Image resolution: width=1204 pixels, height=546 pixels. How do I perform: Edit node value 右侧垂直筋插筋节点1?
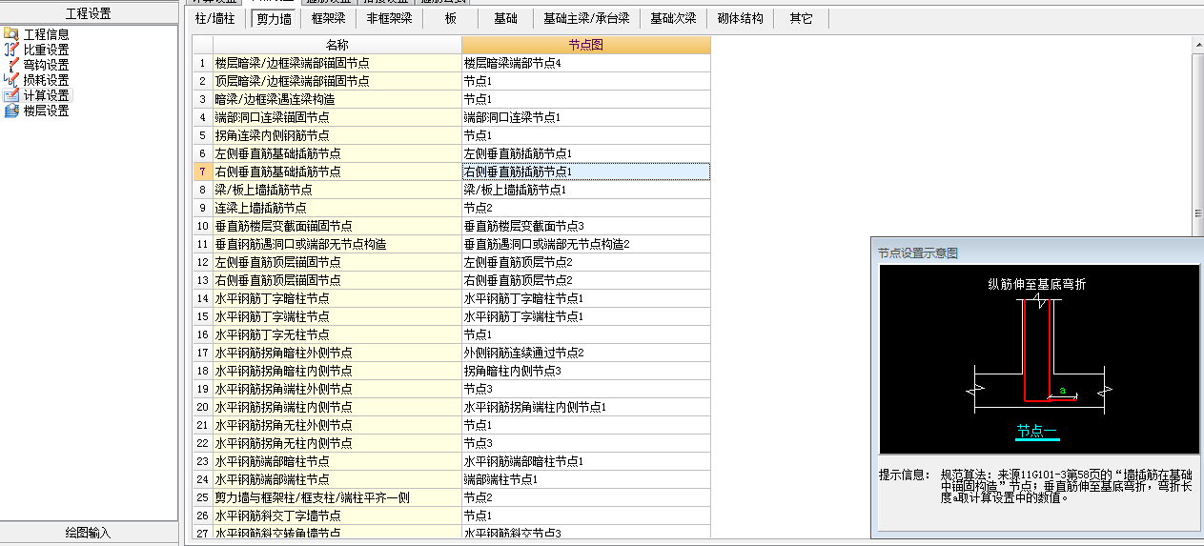[x=586, y=172]
